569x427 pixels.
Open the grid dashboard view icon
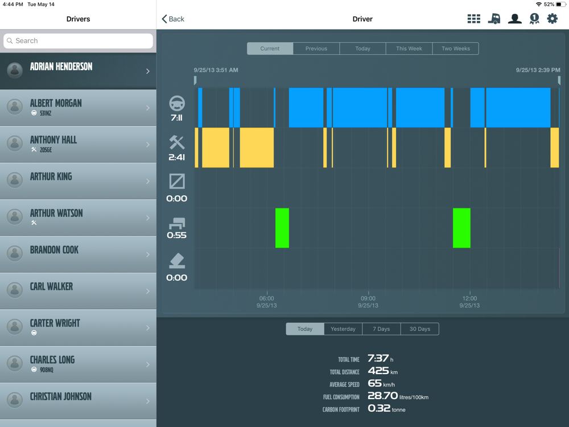[473, 19]
